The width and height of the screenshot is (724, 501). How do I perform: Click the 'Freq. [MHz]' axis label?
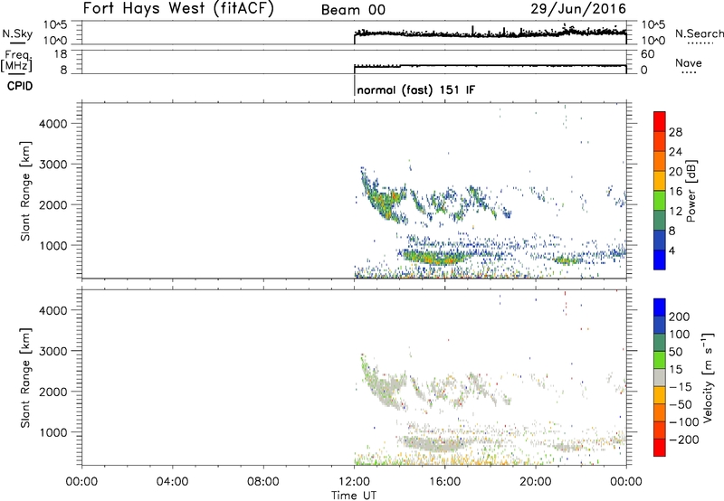16,61
